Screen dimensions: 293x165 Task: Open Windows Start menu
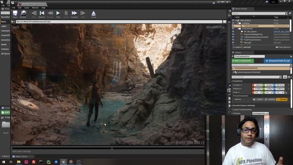[4, 162]
